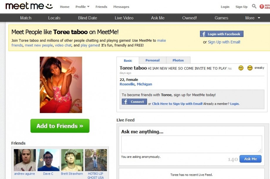Follow the 'video chat' link
Screen dimensions: 270x179
63,45
